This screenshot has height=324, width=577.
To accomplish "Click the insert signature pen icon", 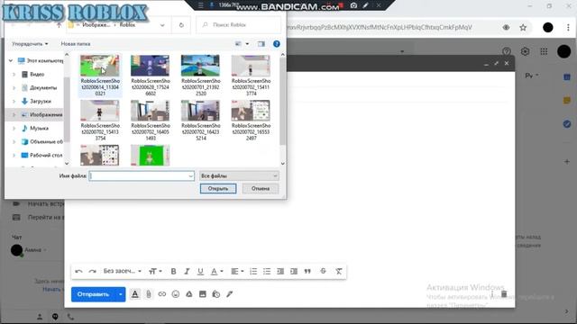I will pos(230,294).
